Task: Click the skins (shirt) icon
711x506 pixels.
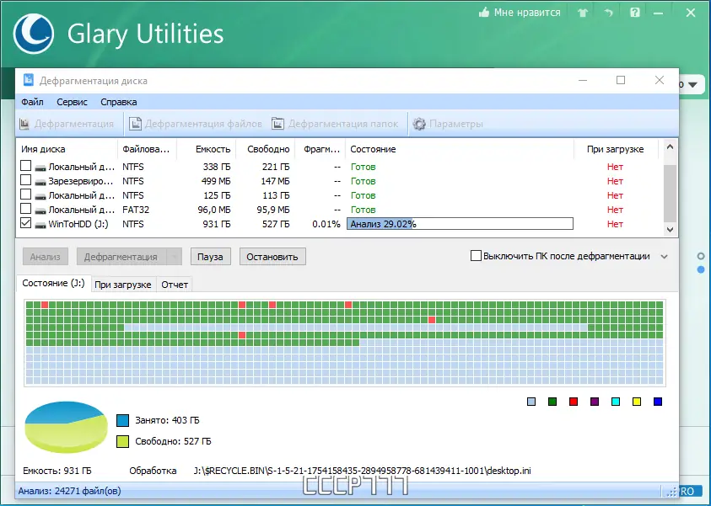Action: click(582, 13)
